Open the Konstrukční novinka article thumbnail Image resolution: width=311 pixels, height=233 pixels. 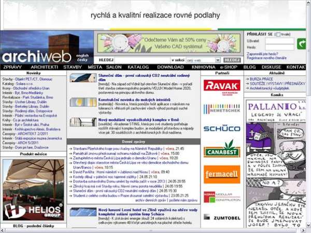click(x=83, y=102)
